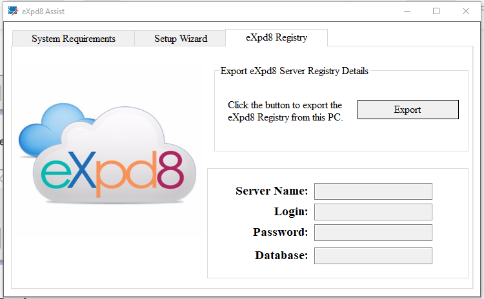Open the Setup Wizard tab
Viewport: 484px width, 299px height.
click(180, 39)
